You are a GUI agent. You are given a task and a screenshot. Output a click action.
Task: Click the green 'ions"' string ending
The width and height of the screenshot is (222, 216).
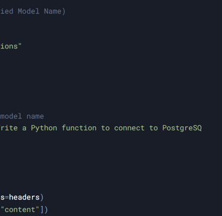point(11,46)
